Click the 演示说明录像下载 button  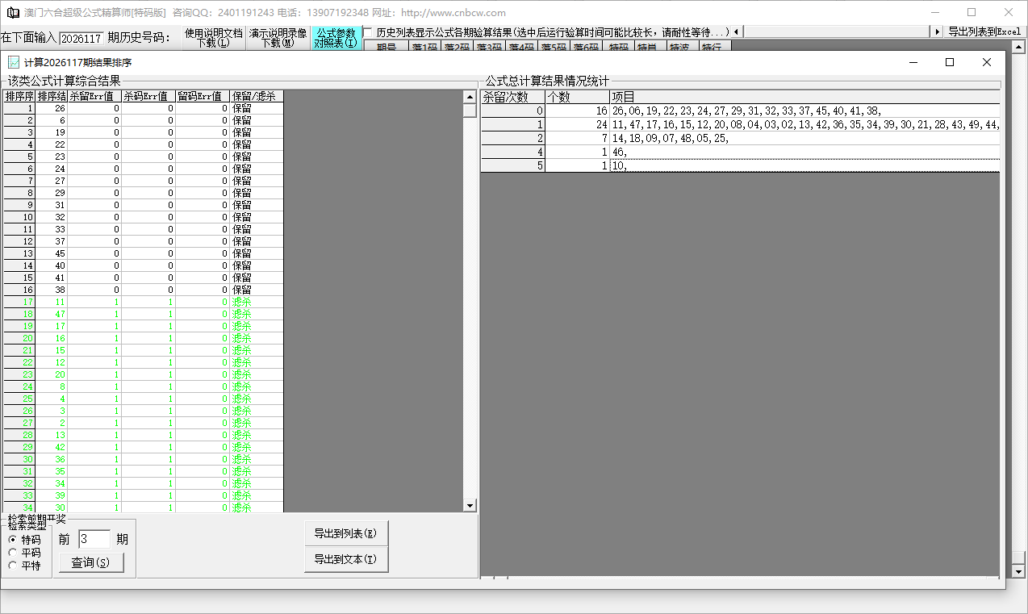coord(278,38)
